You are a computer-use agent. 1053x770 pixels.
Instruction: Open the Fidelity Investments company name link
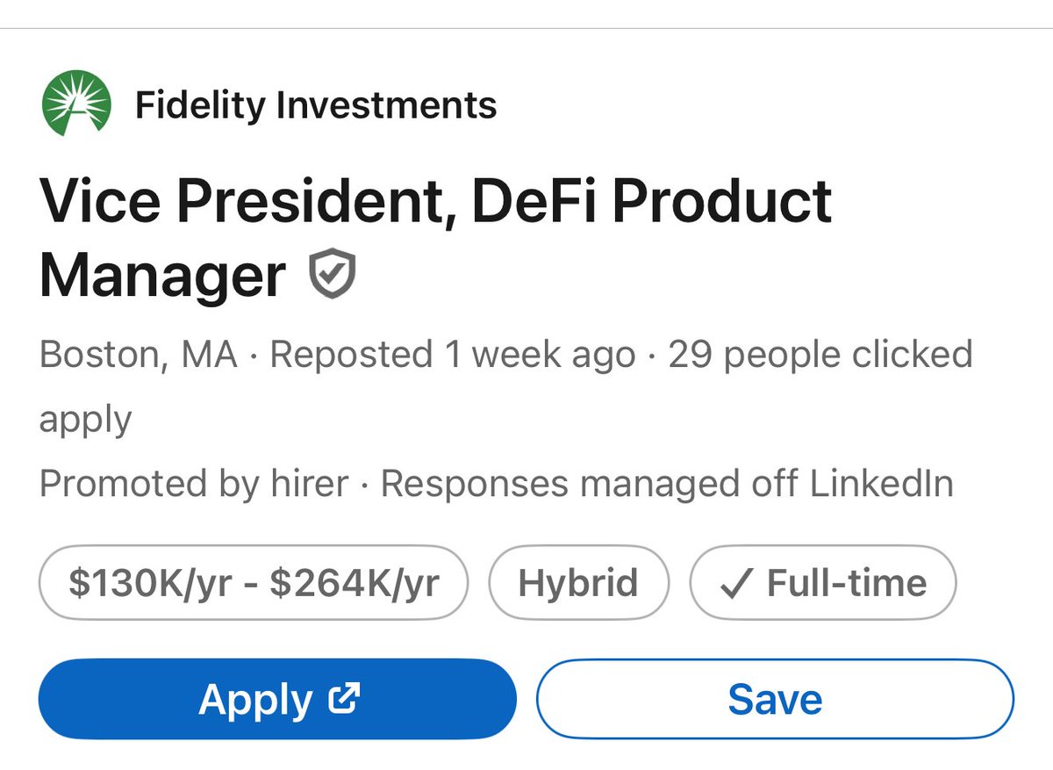point(316,105)
